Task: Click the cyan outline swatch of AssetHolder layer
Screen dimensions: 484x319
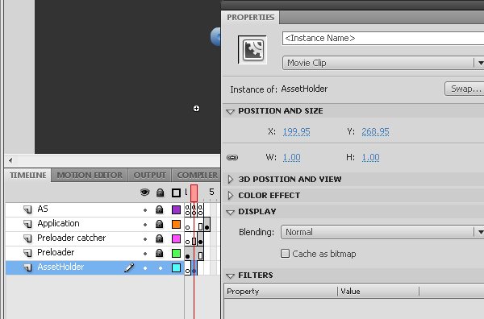Action: (x=176, y=267)
